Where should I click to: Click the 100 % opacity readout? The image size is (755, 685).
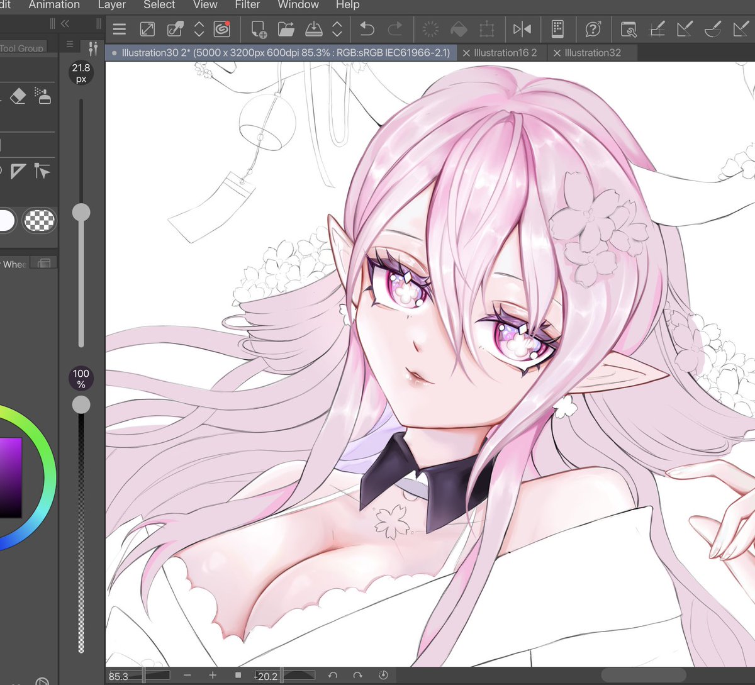[81, 379]
